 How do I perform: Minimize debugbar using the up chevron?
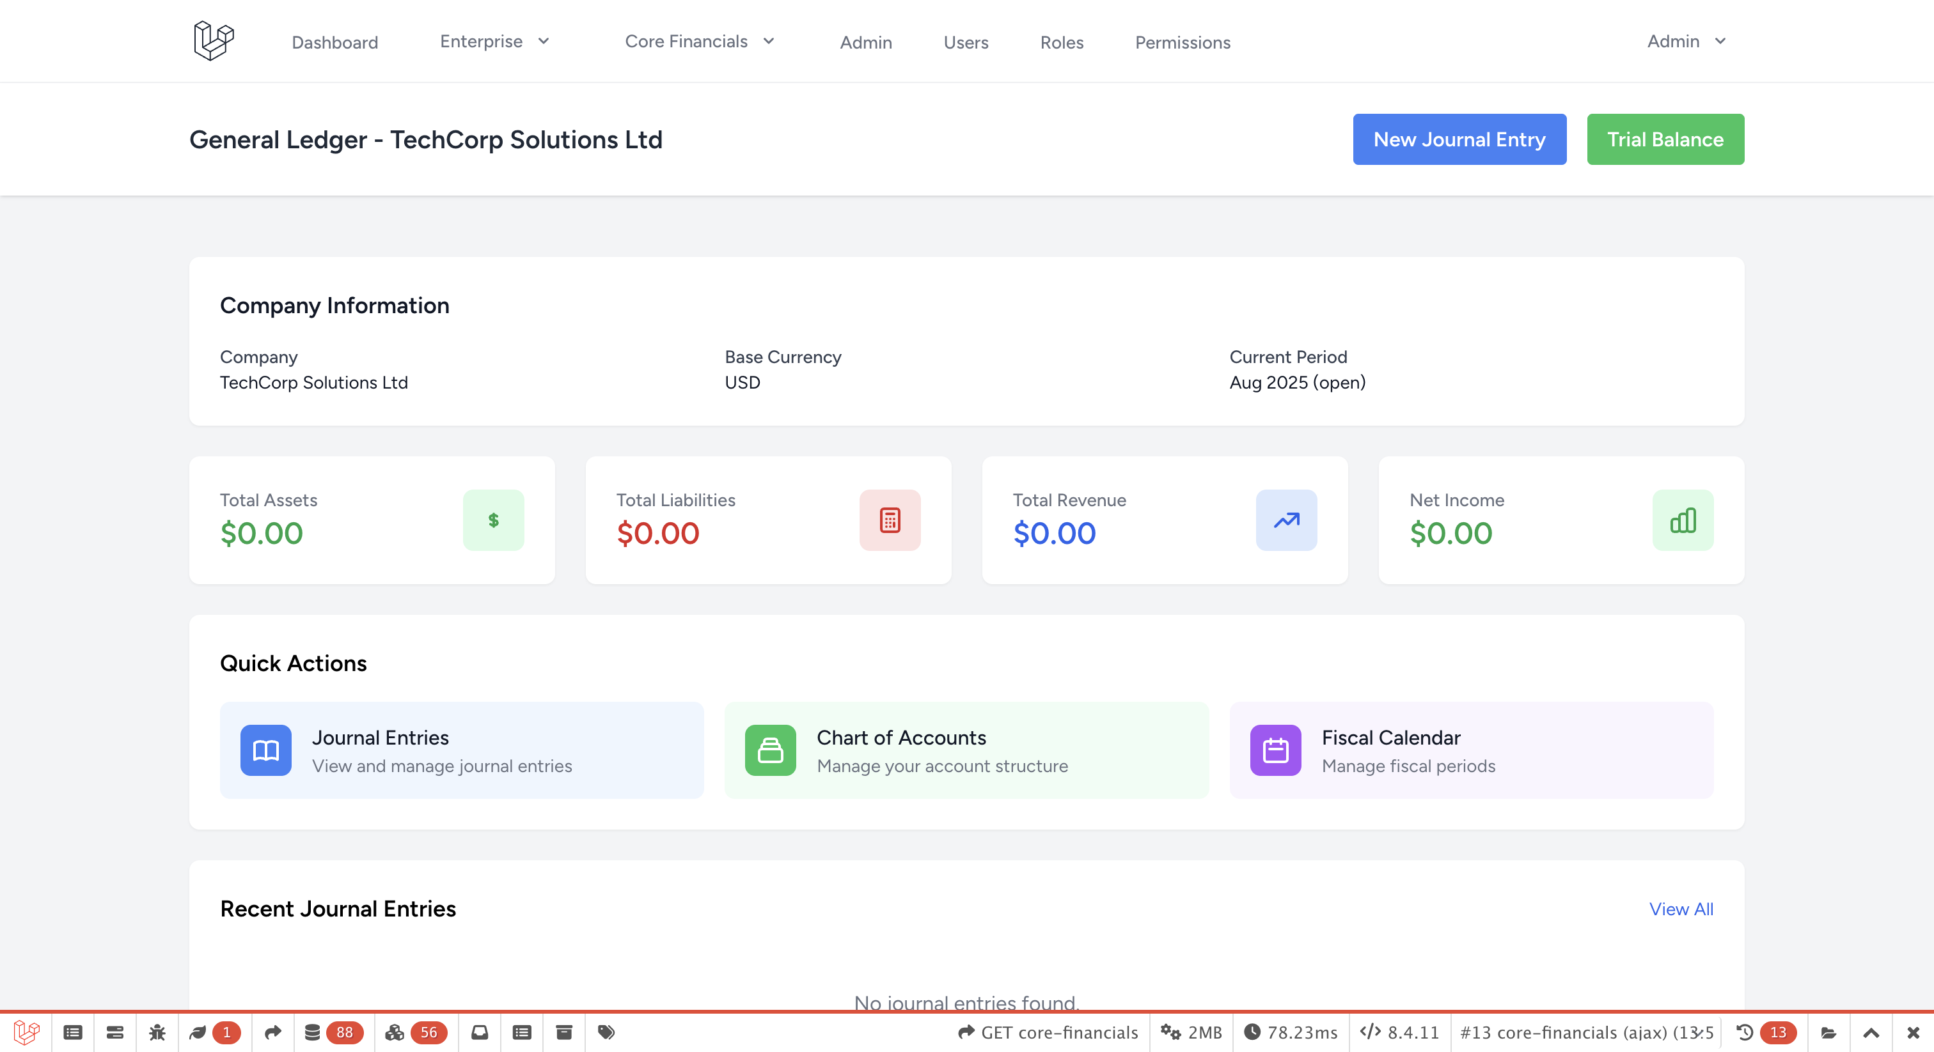click(1871, 1032)
